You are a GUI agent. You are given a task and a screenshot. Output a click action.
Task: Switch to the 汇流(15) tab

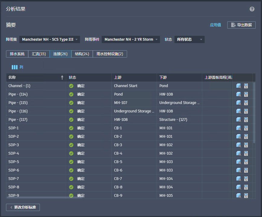point(39,54)
